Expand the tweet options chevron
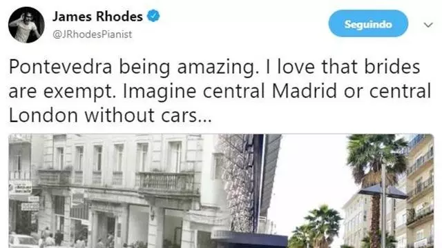This screenshot has width=442, height=248. [428, 25]
